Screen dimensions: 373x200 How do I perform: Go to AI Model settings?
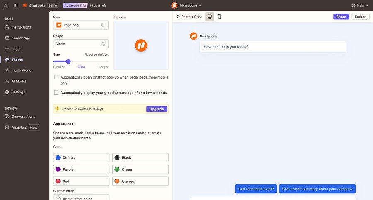coord(19,81)
